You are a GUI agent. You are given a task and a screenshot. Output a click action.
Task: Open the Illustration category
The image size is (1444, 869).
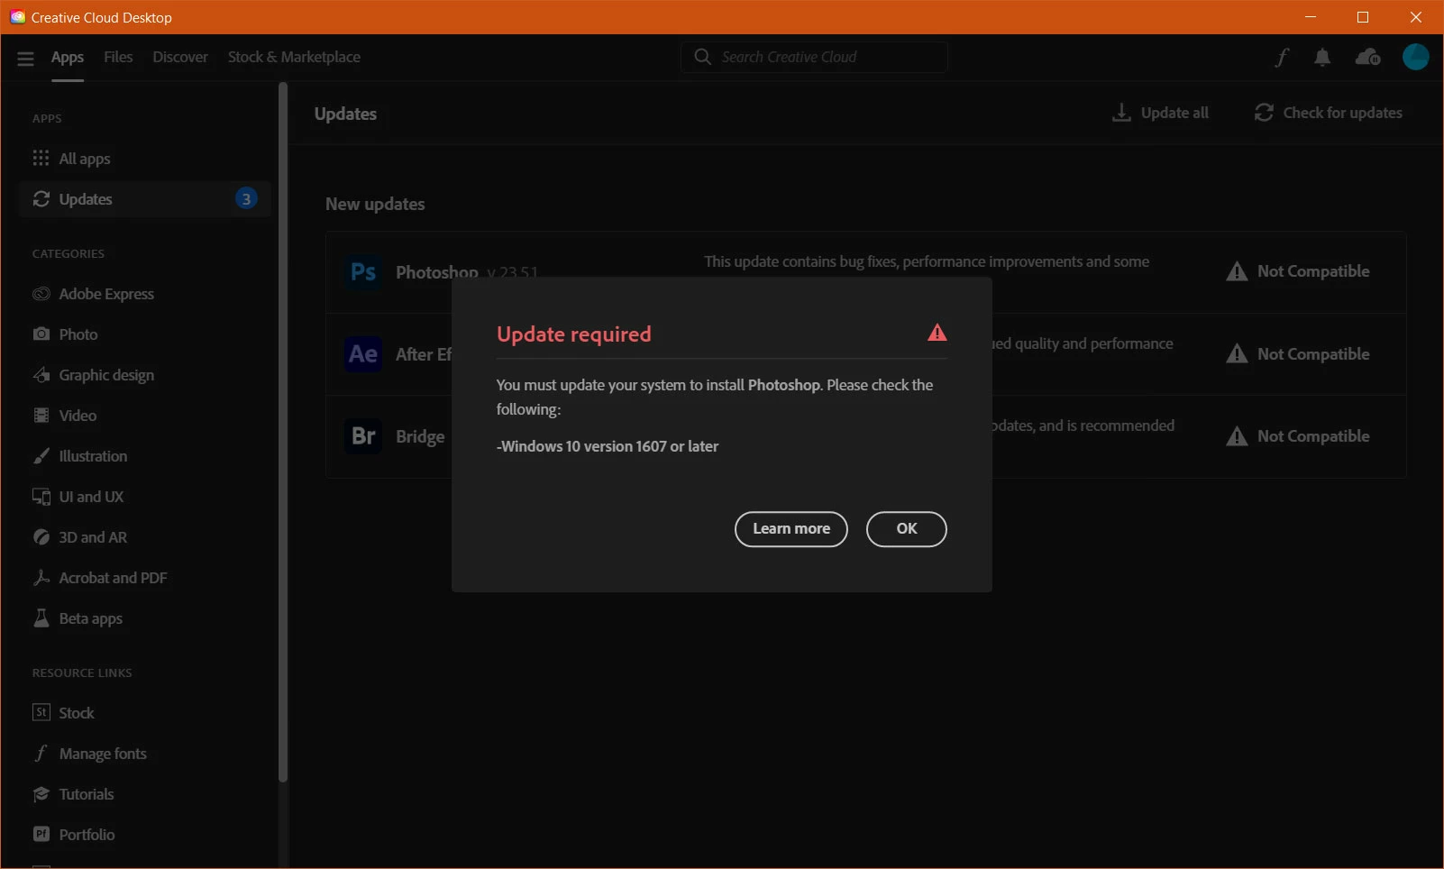pyautogui.click(x=144, y=456)
